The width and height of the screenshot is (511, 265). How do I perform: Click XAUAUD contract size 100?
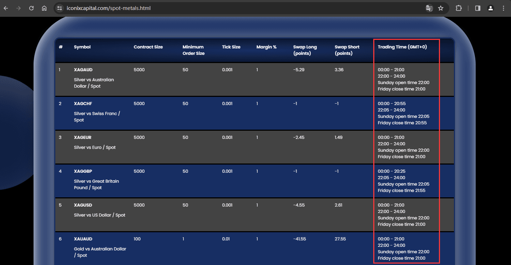(x=137, y=239)
